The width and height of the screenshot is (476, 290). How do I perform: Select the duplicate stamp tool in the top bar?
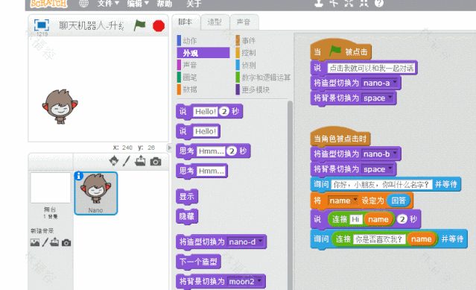point(319,3)
